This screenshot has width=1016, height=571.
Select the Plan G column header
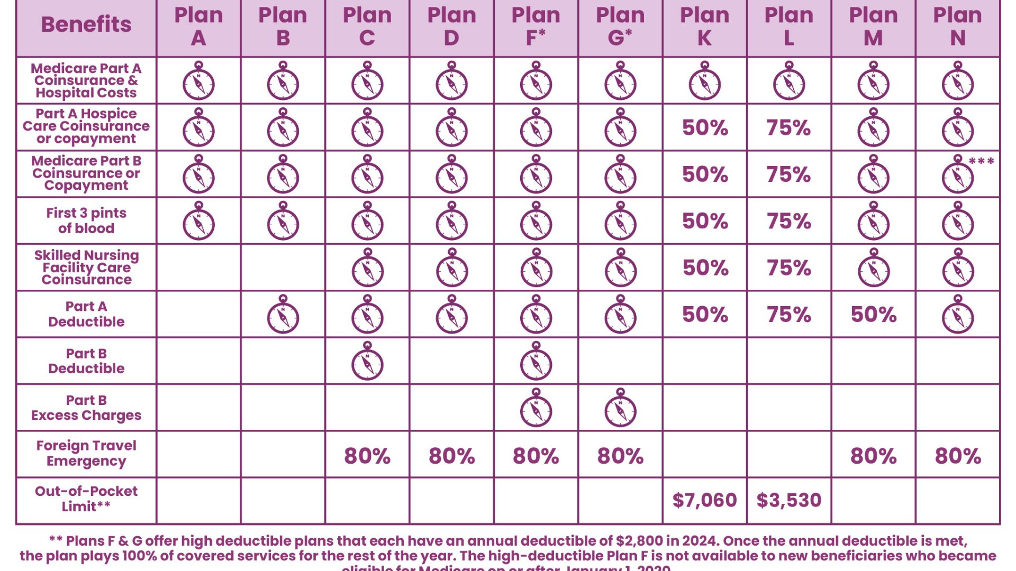[x=620, y=26]
